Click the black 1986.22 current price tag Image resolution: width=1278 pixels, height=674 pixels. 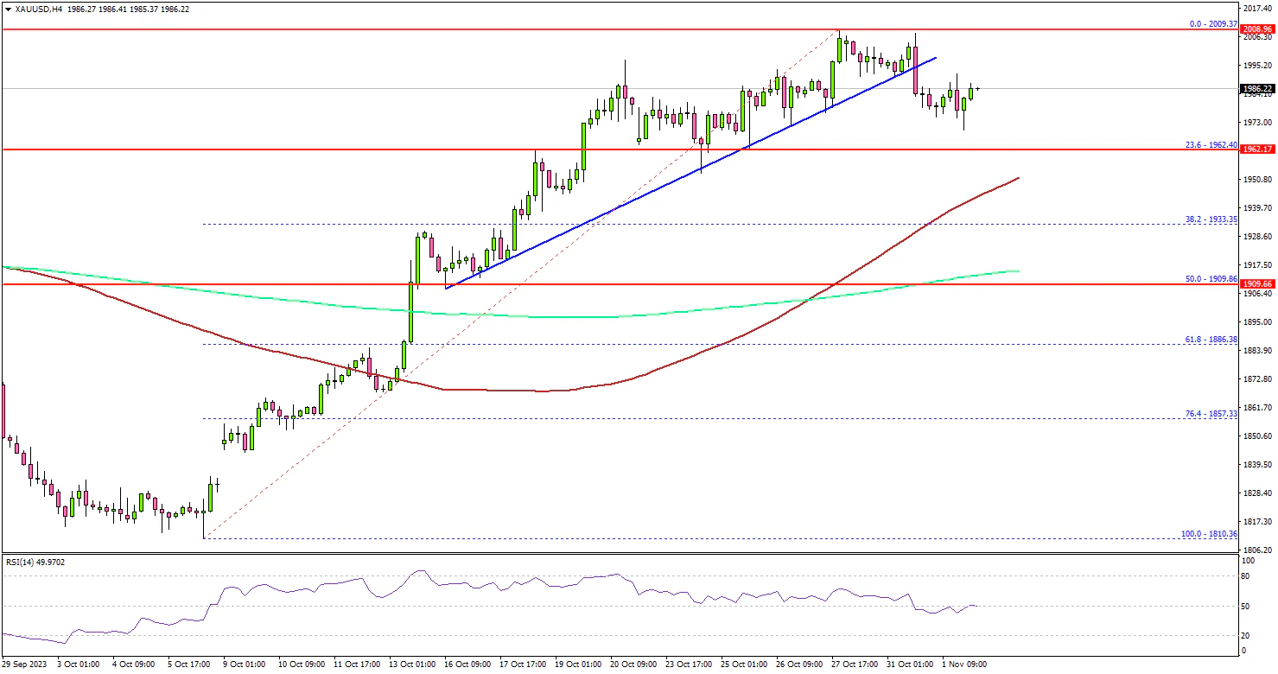coord(1258,88)
